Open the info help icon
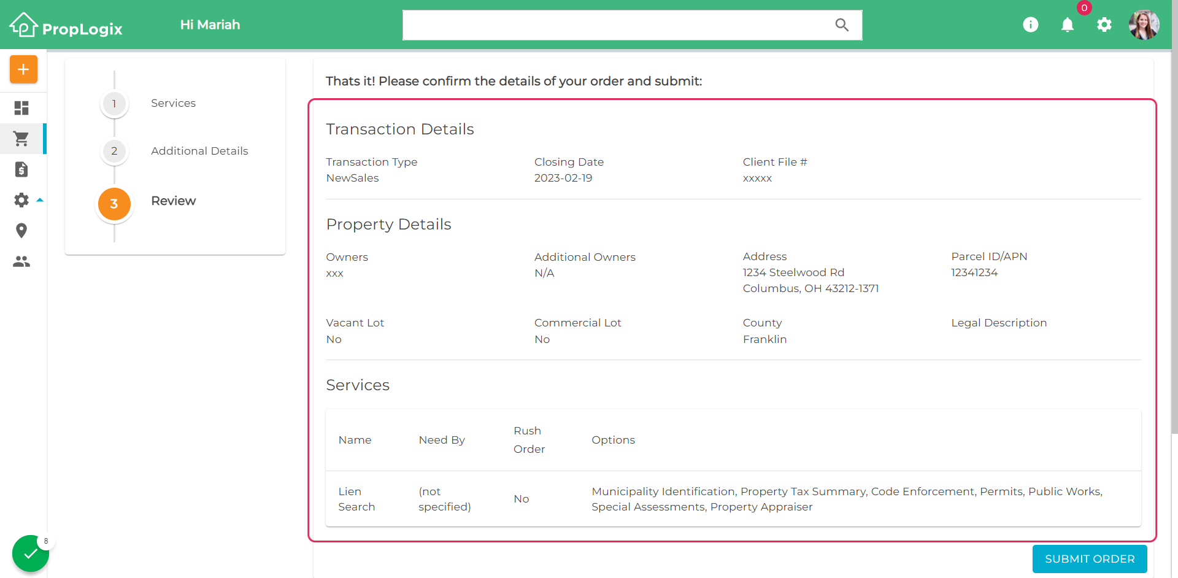Image resolution: width=1178 pixels, height=578 pixels. 1031,25
